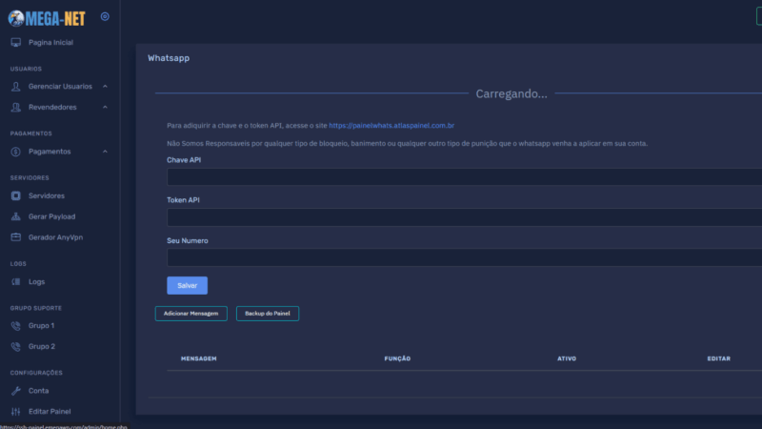Viewport: 762px width, 429px height.
Task: Click the Revendedores users icon
Action: [16, 107]
